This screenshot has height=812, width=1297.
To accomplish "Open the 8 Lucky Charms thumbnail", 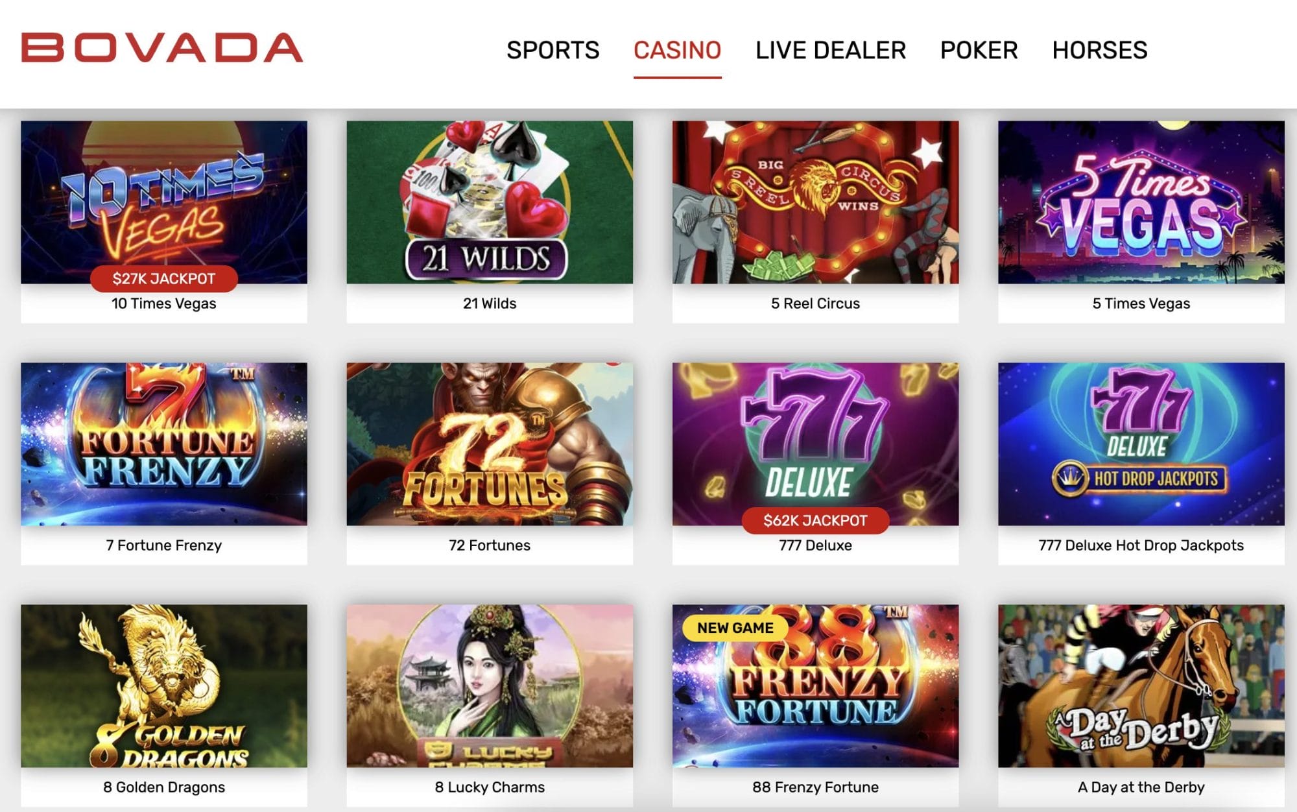I will click(490, 686).
